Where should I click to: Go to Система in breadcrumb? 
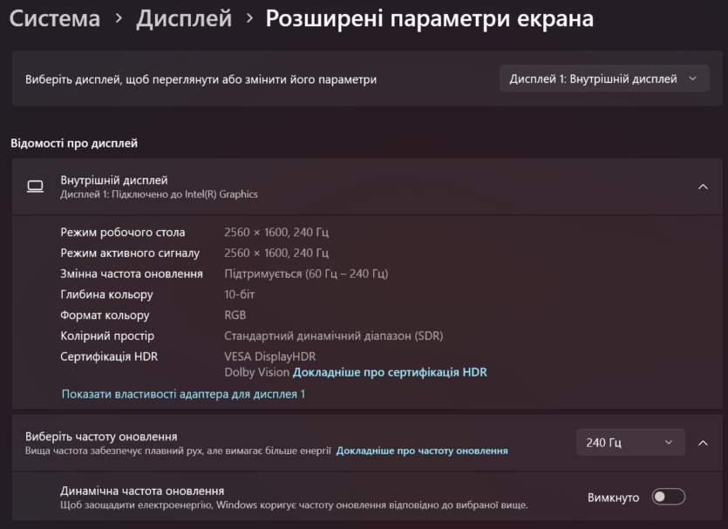tap(55, 18)
